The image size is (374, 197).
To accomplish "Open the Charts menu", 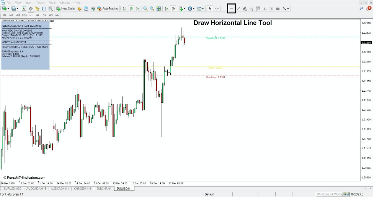I will [41, 3].
